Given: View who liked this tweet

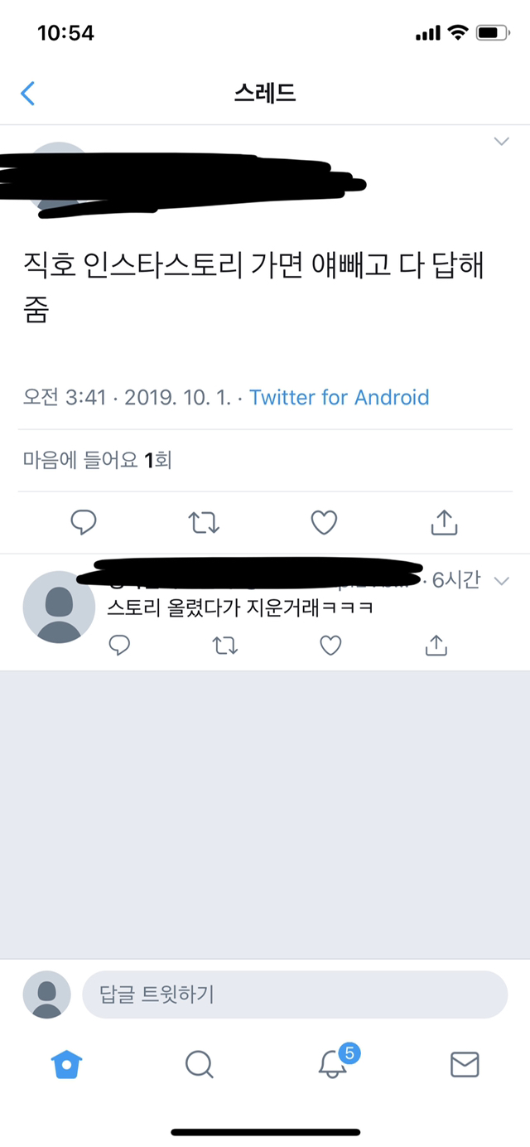Looking at the screenshot, I should (98, 460).
